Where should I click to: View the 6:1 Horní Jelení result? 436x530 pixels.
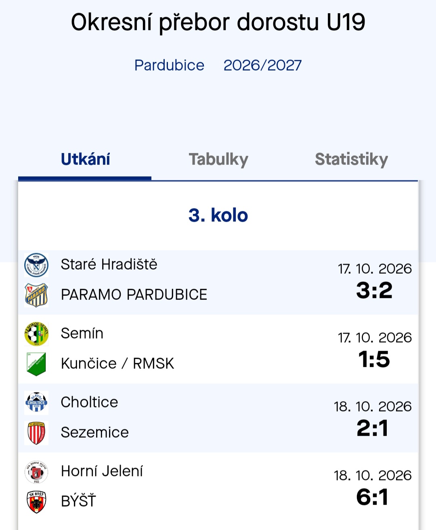pyautogui.click(x=373, y=497)
